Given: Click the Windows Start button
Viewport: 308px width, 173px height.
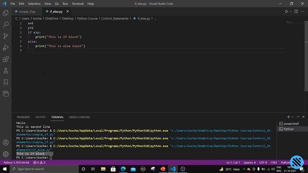Looking at the screenshot, I should (5, 169).
